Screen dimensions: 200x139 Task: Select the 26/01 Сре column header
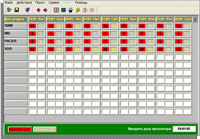tap(183, 19)
